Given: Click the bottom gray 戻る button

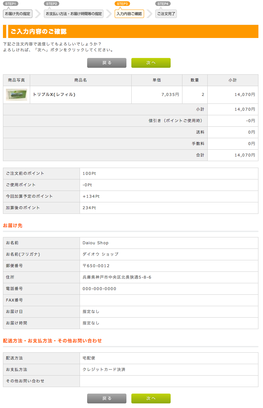Looking at the screenshot, I should pyautogui.click(x=107, y=399).
